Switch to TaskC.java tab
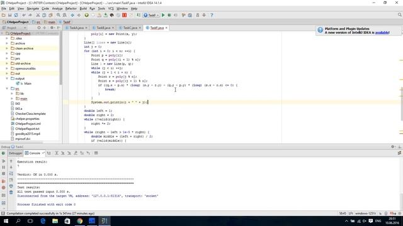This screenshot has height=226, width=403. 130,28
